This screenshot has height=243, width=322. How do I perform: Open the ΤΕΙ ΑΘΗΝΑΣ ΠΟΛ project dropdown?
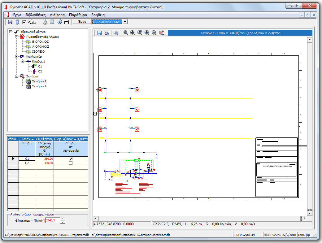point(125,22)
